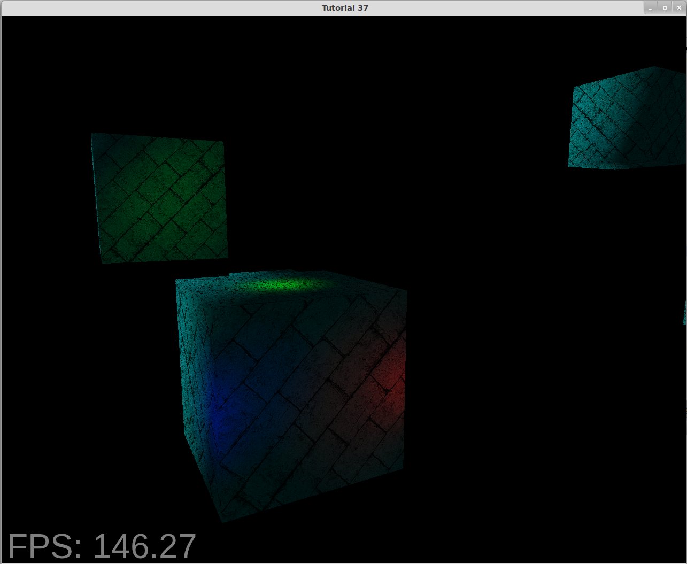Click the teal cube in the upper right
This screenshot has height=564, width=687.
click(x=627, y=118)
